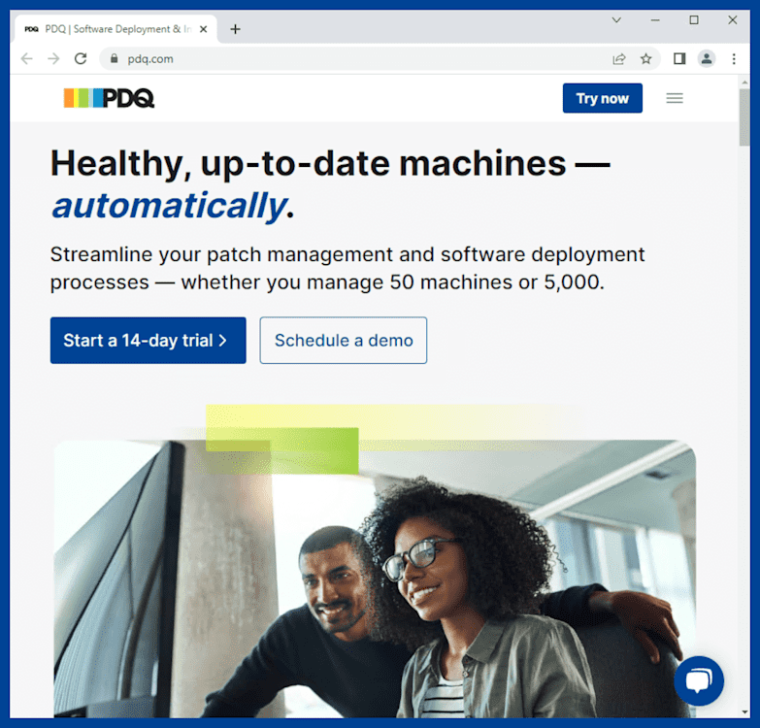Open the live chat bubble
The width and height of the screenshot is (760, 728).
coord(699,680)
